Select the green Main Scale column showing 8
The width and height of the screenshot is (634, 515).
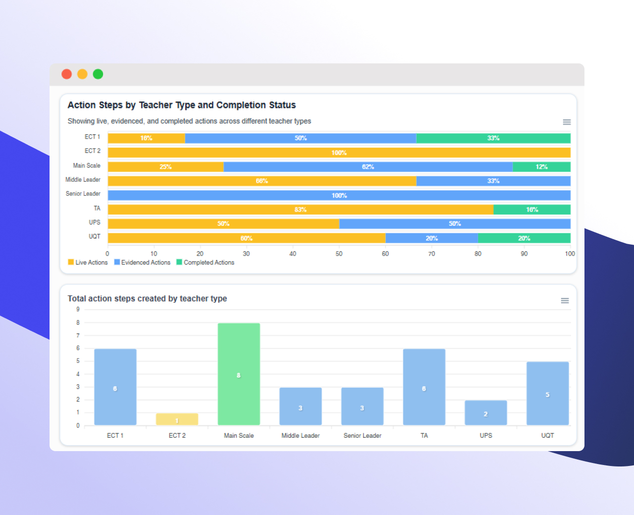click(239, 374)
